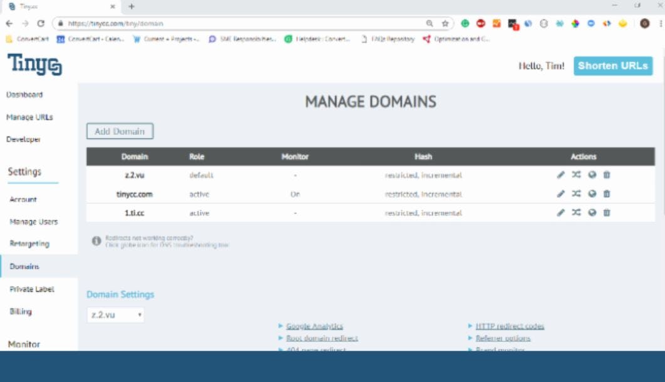Image resolution: width=665 pixels, height=382 pixels.
Task: Edit the 1.ti.cc domain via pencil icon
Action: [x=561, y=213]
